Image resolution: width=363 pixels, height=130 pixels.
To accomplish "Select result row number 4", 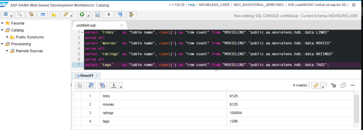I will 90,121.
